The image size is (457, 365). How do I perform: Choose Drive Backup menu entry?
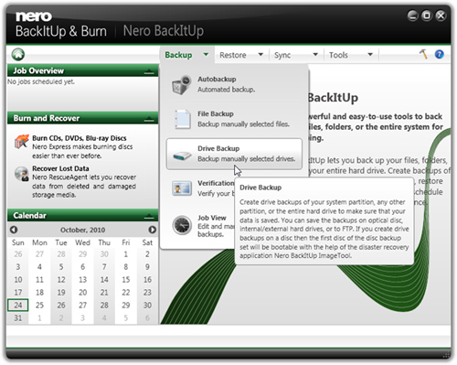point(234,154)
